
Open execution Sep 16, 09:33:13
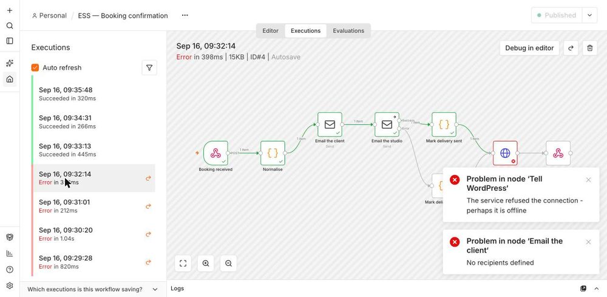(94, 150)
